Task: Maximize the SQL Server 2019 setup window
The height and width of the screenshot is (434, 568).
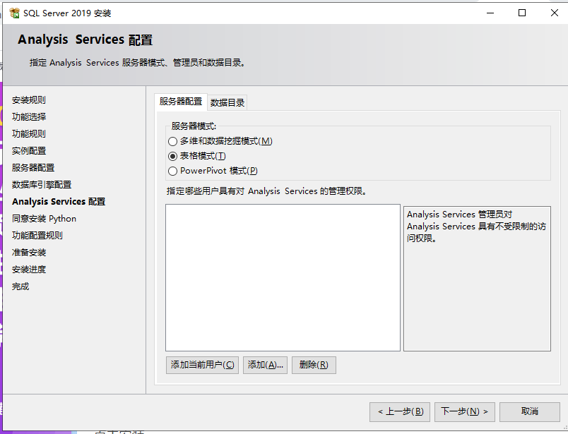Action: 522,13
